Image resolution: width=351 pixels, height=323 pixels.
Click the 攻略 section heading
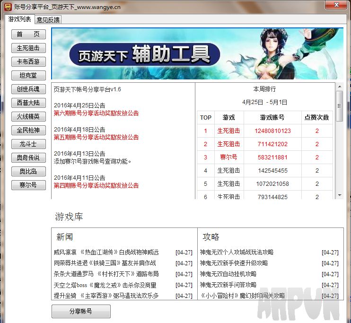point(211,237)
